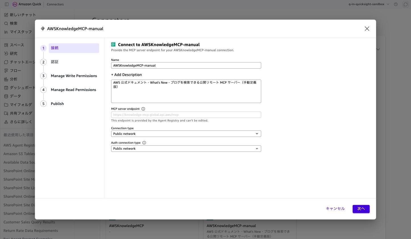Open Return Rate Data Requirements recent item

coord(31,231)
